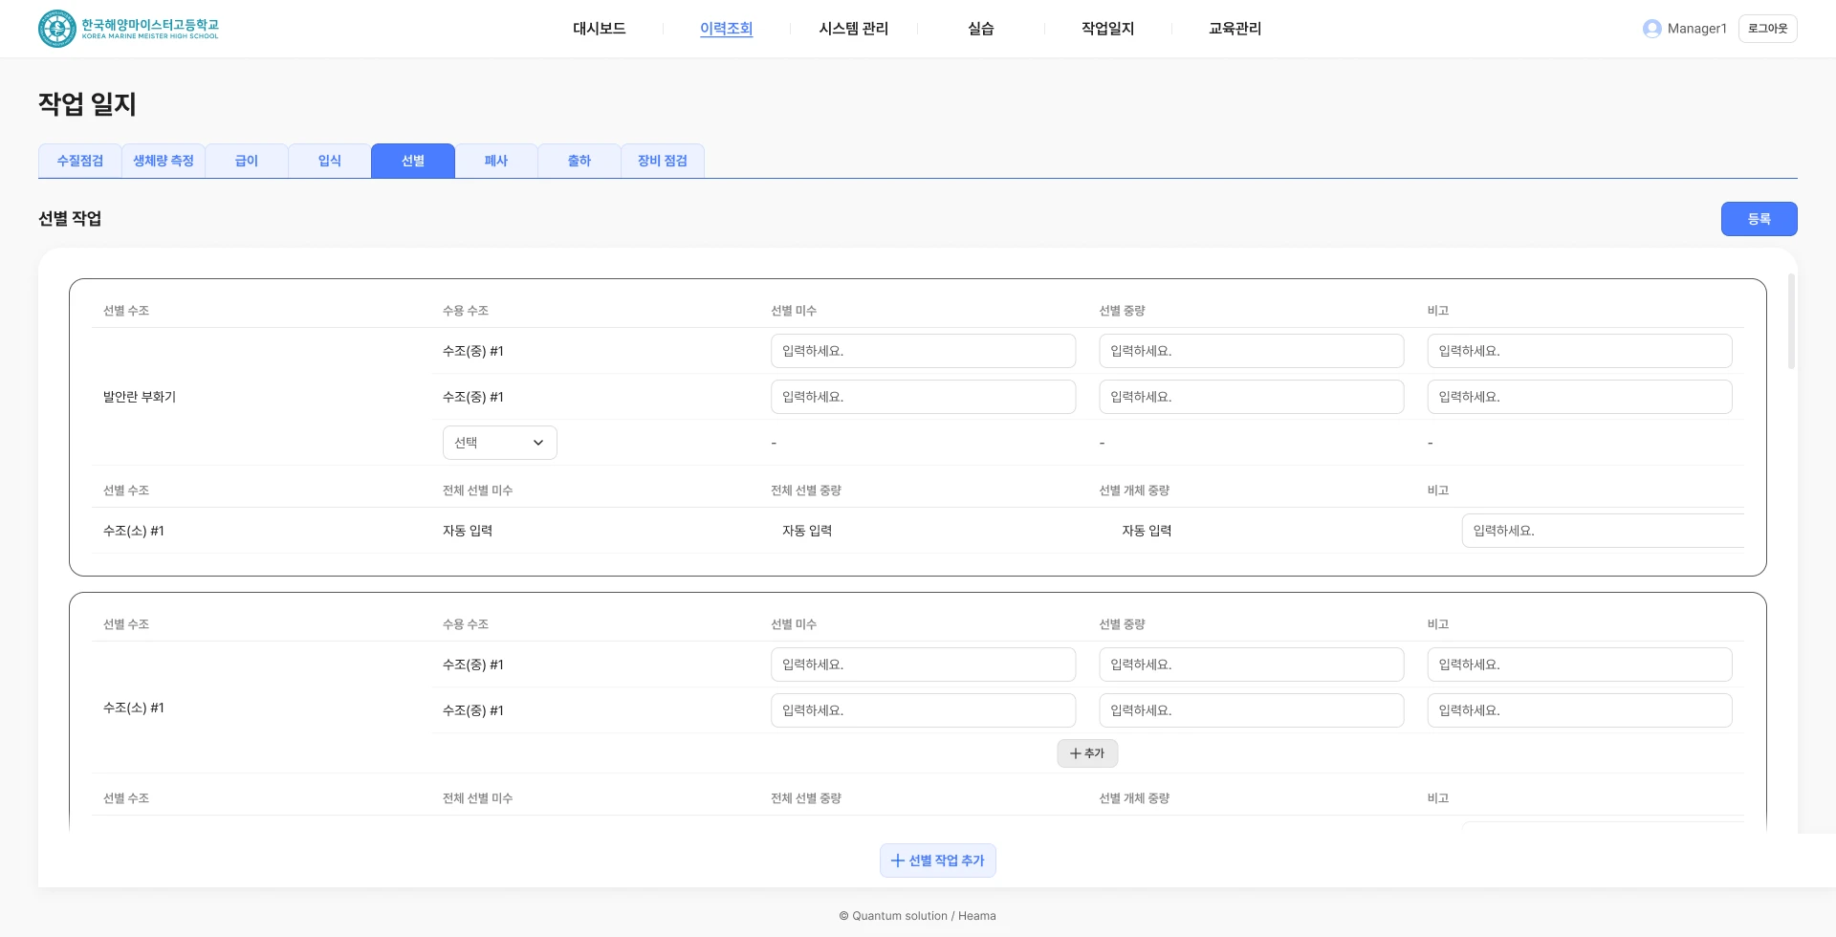The width and height of the screenshot is (1836, 937).
Task: Expand the dropdown chevron next to 선택
Action: pos(538,443)
